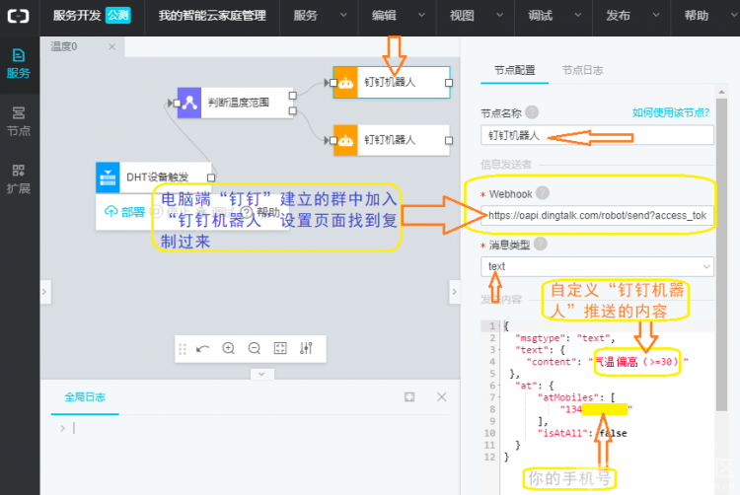Open the 调试 top menu

(554, 16)
